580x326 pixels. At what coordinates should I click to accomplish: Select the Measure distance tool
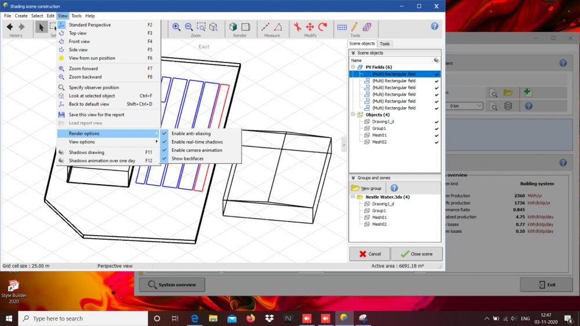pyautogui.click(x=266, y=27)
